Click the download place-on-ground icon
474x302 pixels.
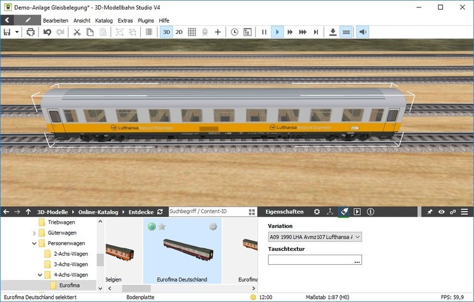(x=333, y=32)
